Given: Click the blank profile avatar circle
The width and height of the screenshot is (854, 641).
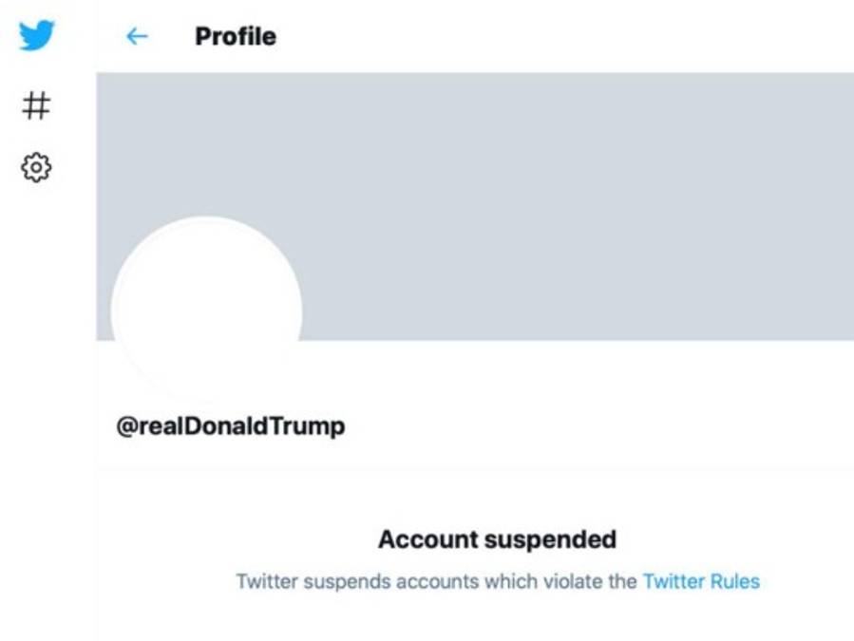Looking at the screenshot, I should [207, 311].
